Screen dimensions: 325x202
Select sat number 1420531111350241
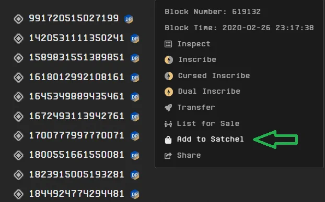(x=77, y=38)
